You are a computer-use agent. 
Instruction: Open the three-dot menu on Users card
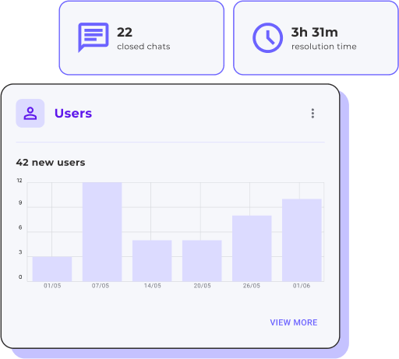312,114
